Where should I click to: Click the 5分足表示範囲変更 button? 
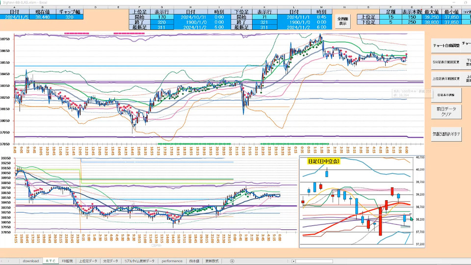coord(446,62)
